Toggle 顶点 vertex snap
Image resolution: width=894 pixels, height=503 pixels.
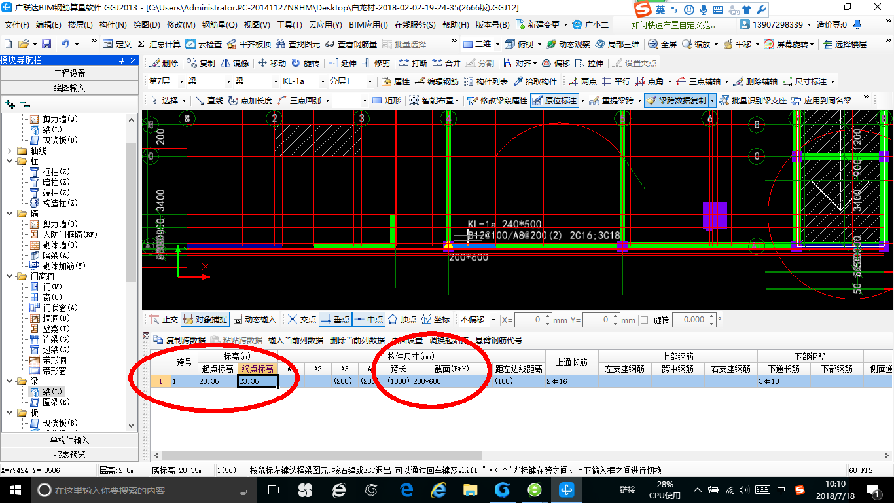[402, 319]
